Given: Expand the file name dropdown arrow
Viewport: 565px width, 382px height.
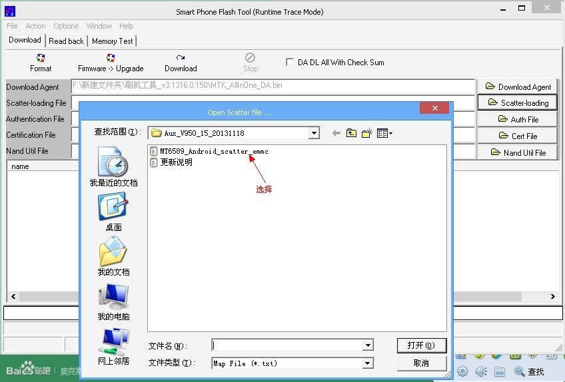Looking at the screenshot, I should click(368, 345).
